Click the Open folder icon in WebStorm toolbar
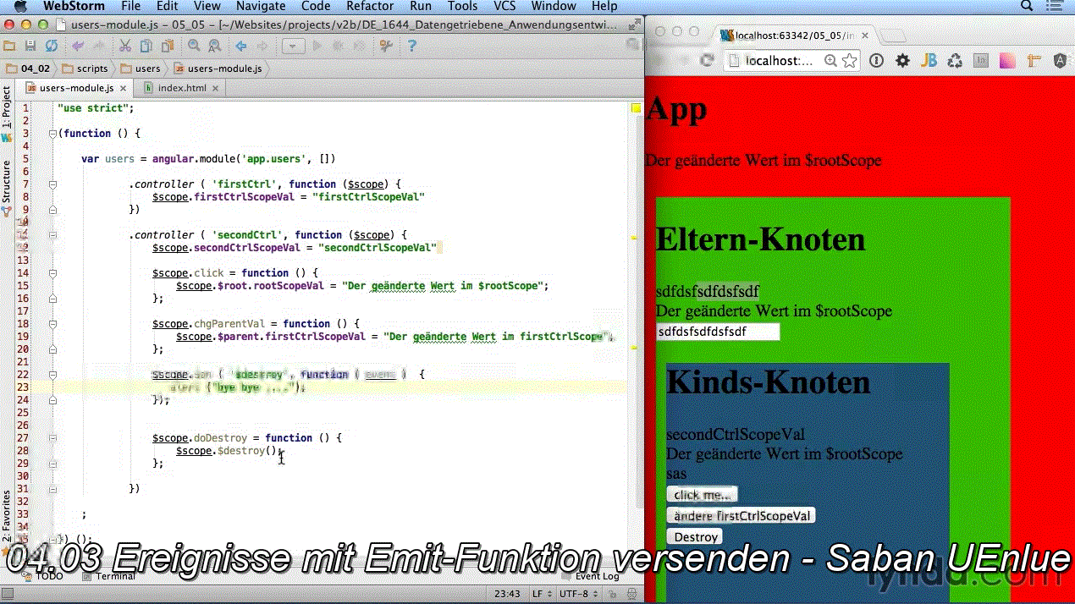Screen dimensions: 1075x604 coord(10,46)
